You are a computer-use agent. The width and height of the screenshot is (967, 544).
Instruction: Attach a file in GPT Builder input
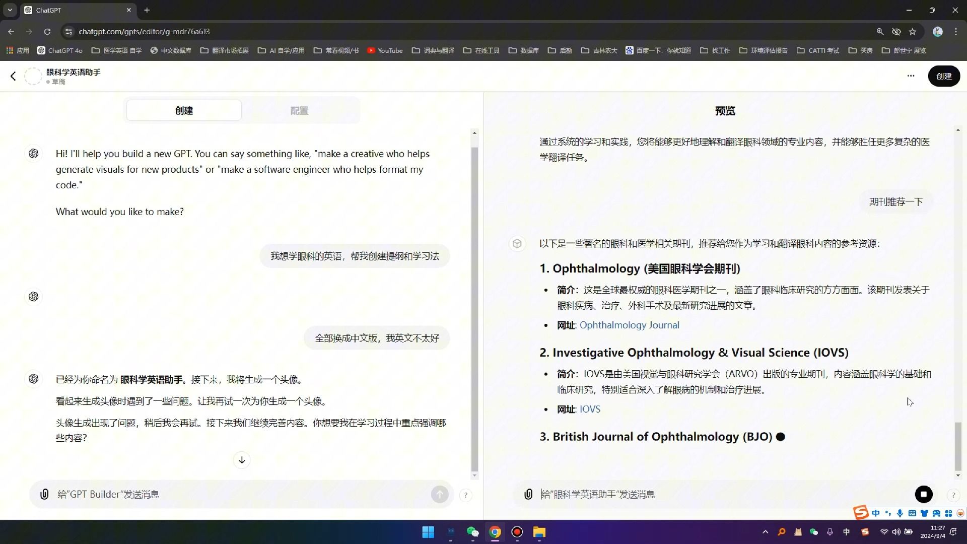tap(44, 494)
